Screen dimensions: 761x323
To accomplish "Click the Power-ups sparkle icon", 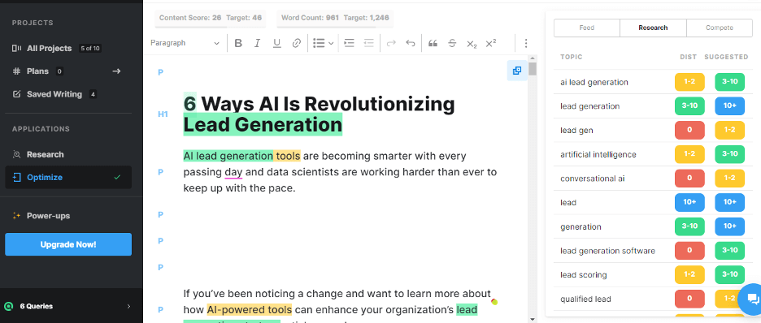I will 17,216.
